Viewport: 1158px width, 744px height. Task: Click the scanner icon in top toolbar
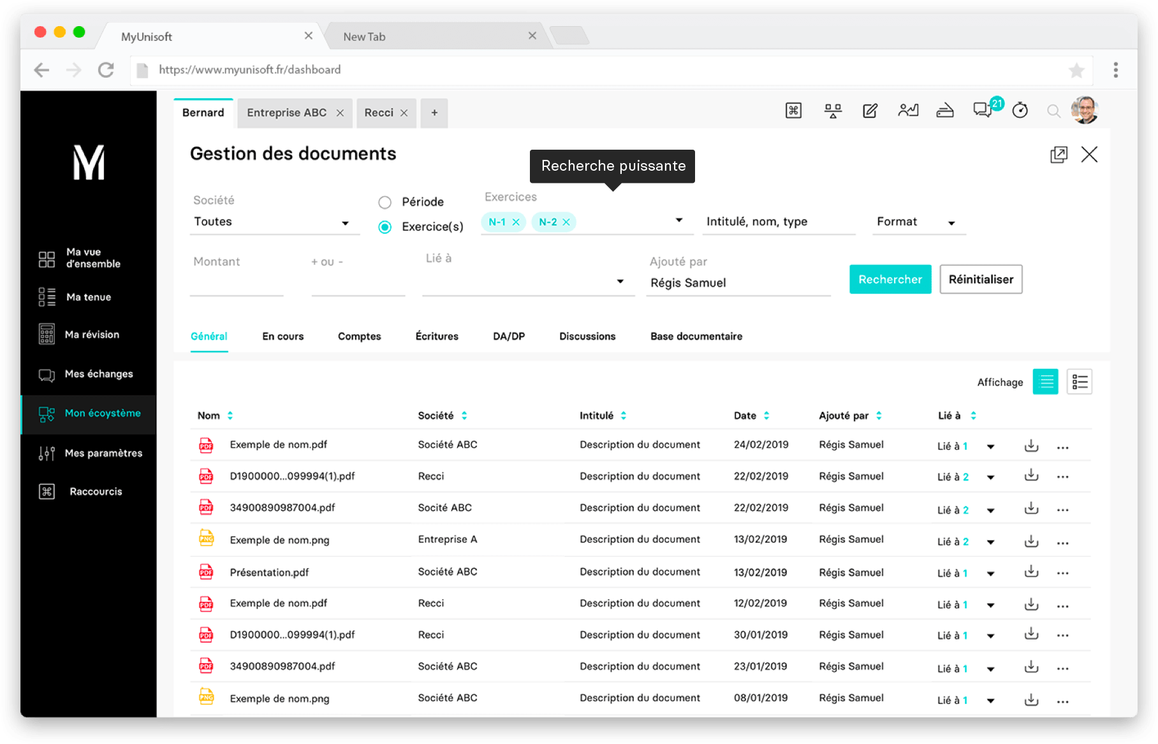pyautogui.click(x=945, y=111)
